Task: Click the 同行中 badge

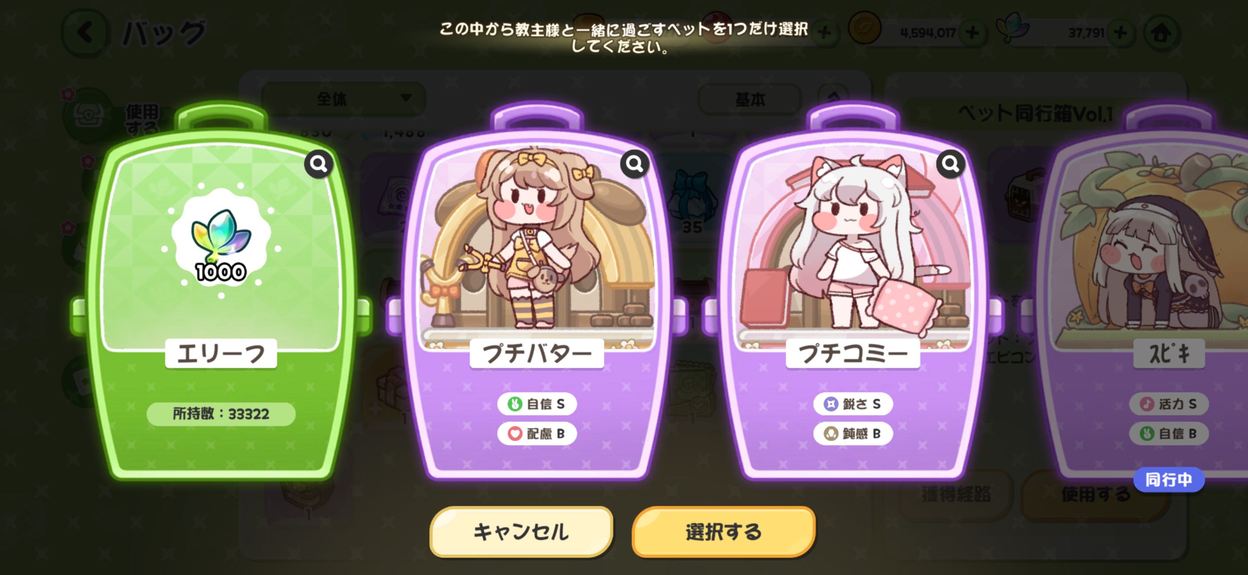Action: tap(1169, 480)
